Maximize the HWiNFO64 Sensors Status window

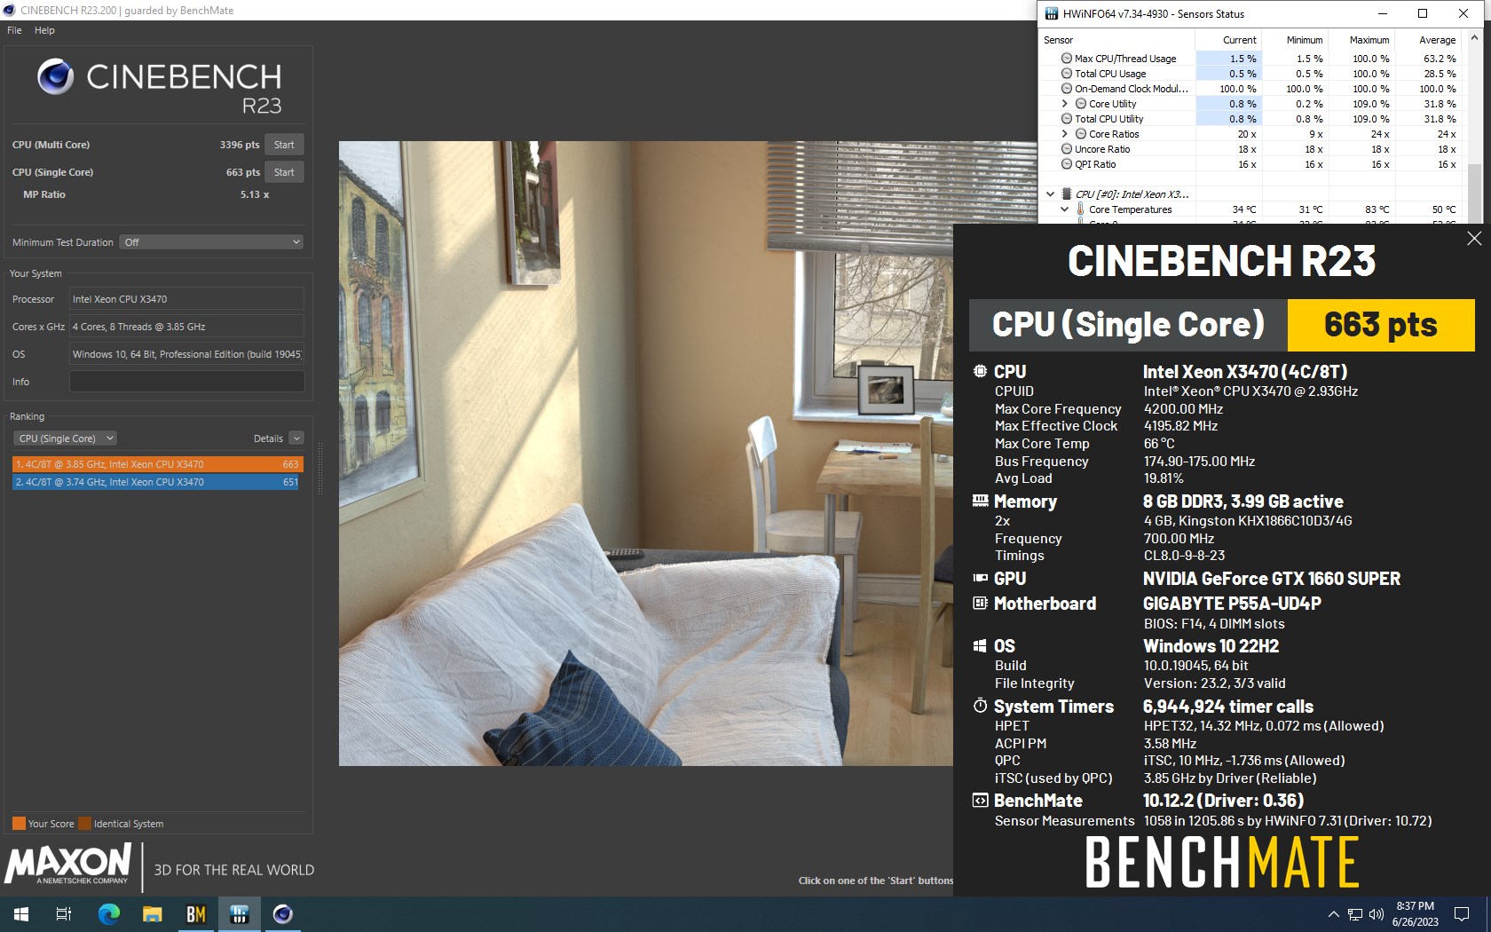pos(1423,13)
